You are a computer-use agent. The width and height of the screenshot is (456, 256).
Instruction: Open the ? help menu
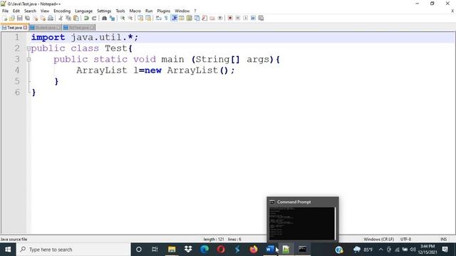coord(195,11)
